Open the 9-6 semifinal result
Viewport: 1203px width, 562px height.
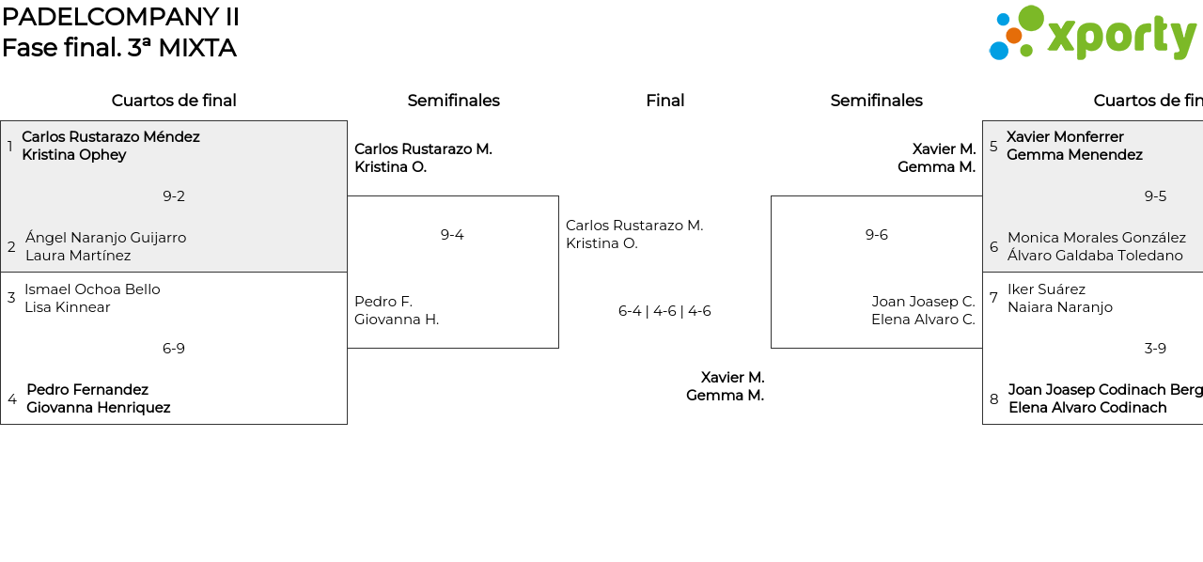point(876,235)
